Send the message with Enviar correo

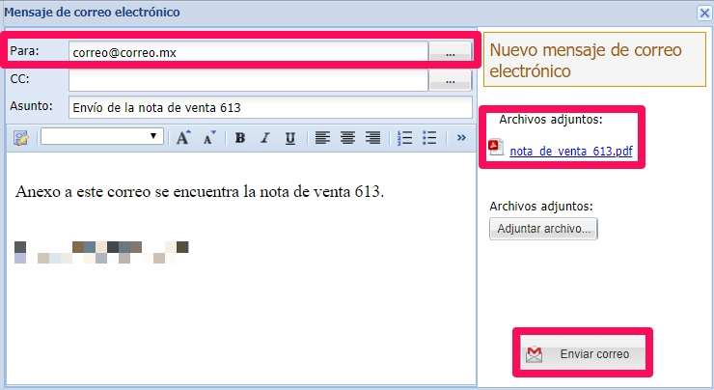[583, 353]
